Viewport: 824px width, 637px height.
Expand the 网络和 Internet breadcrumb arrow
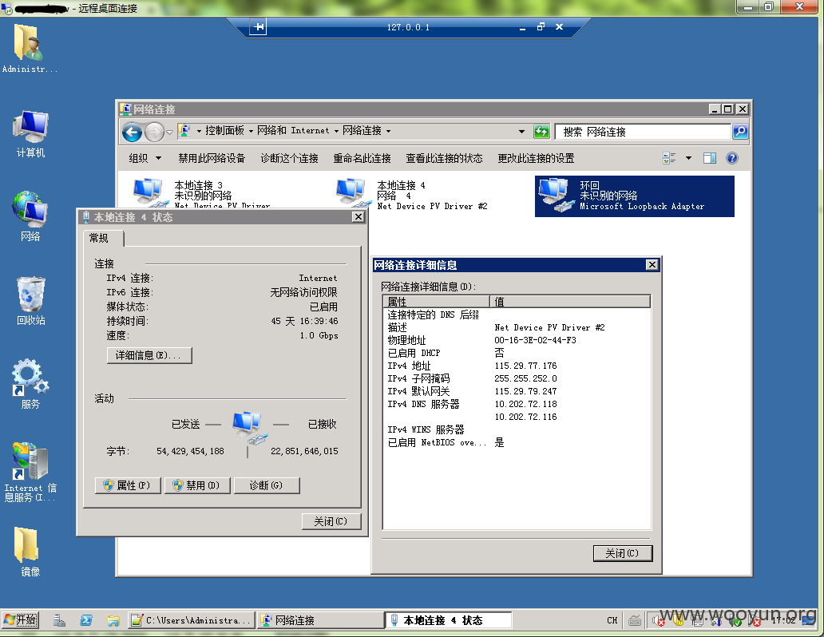[336, 131]
